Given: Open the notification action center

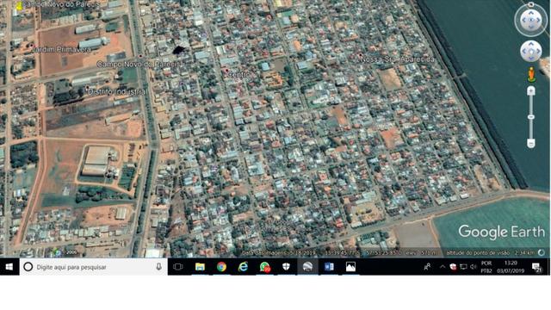Looking at the screenshot, I should pos(536,268).
